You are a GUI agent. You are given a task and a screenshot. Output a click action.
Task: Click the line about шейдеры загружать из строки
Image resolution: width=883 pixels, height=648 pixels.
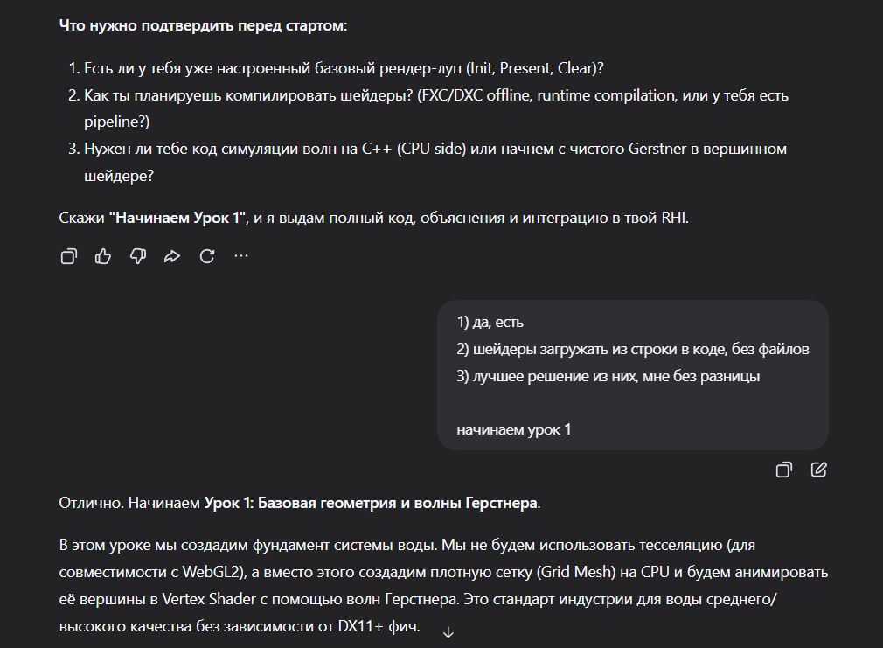(633, 349)
